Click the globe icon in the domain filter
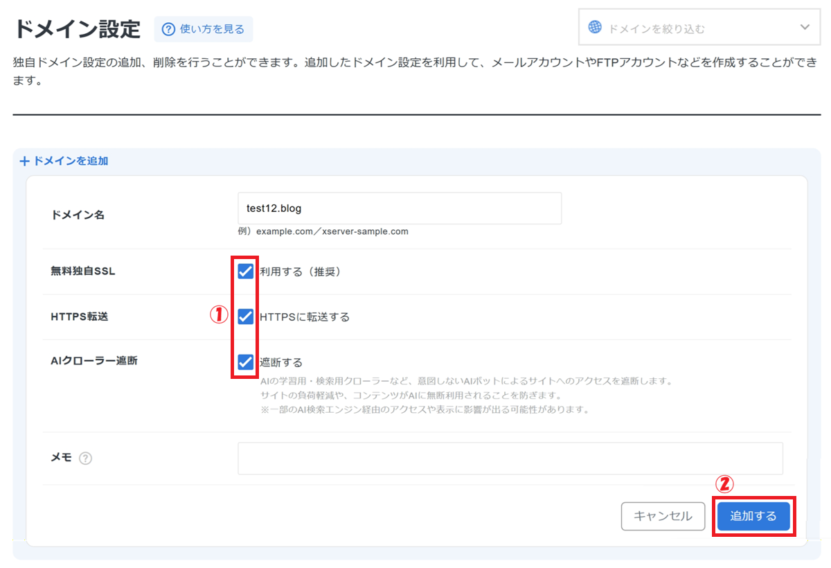The width and height of the screenshot is (831, 568). (x=595, y=28)
